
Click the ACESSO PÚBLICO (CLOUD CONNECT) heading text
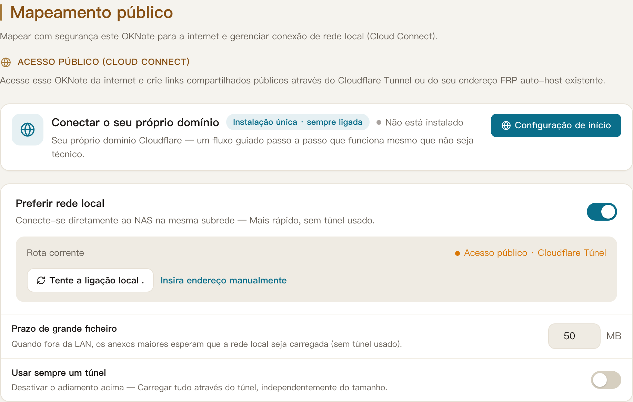pyautogui.click(x=103, y=62)
